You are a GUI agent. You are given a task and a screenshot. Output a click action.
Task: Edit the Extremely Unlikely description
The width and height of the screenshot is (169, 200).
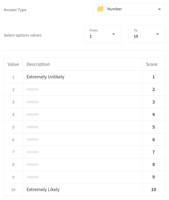pos(45,77)
